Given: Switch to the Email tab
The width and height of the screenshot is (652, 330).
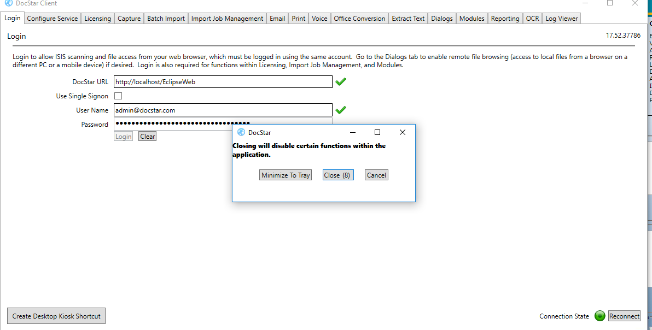Looking at the screenshot, I should [277, 19].
